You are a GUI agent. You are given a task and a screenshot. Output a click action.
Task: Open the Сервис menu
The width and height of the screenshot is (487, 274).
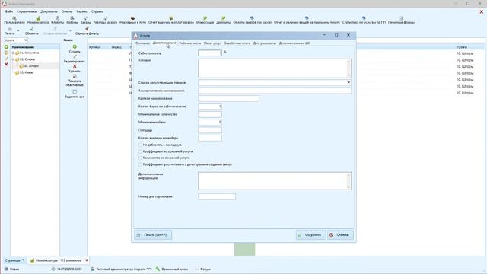(x=81, y=11)
